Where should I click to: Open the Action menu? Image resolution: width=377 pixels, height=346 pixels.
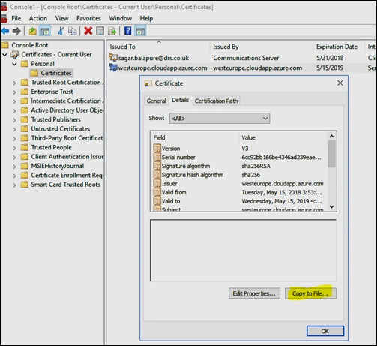click(38, 18)
